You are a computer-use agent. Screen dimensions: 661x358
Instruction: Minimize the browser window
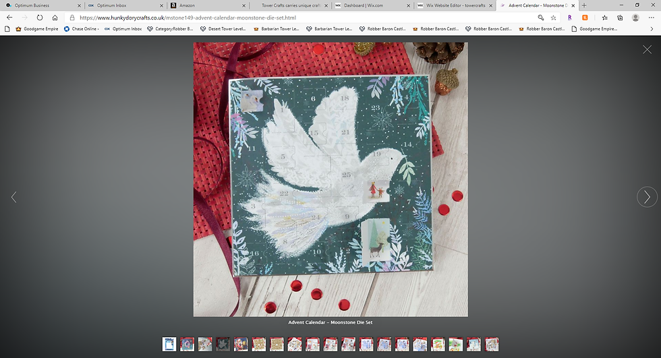(621, 5)
